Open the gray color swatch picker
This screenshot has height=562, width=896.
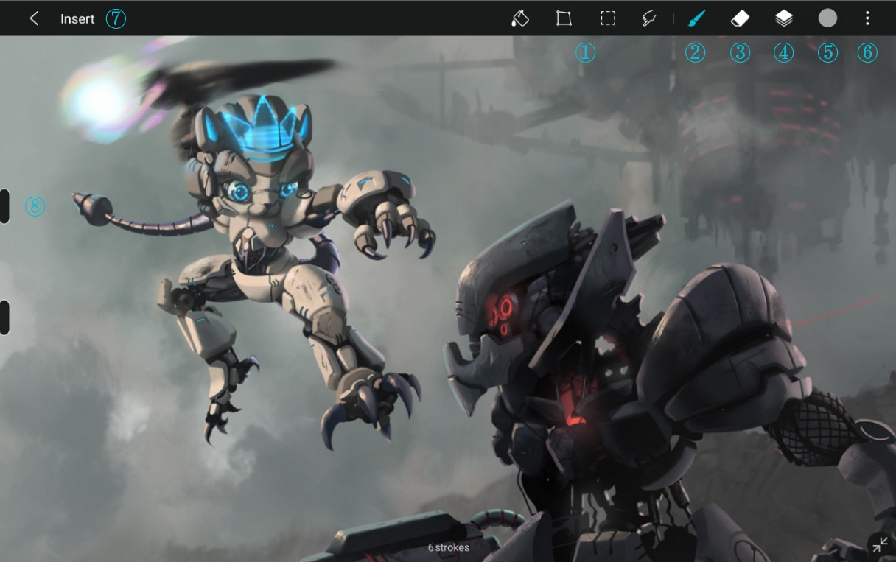click(x=827, y=18)
